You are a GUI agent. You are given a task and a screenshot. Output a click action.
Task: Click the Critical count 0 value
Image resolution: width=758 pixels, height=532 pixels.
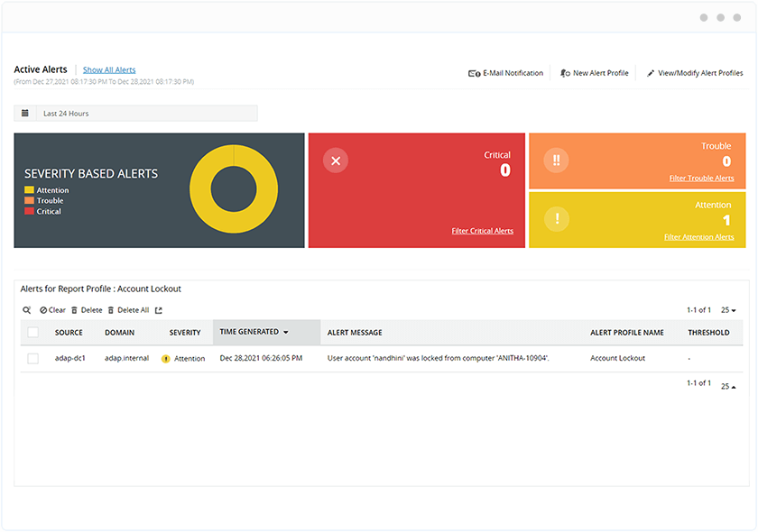[x=505, y=170]
